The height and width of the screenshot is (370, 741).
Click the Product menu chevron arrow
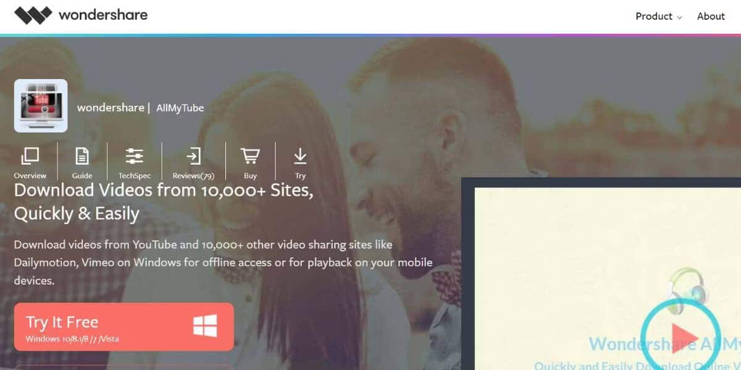tap(679, 18)
